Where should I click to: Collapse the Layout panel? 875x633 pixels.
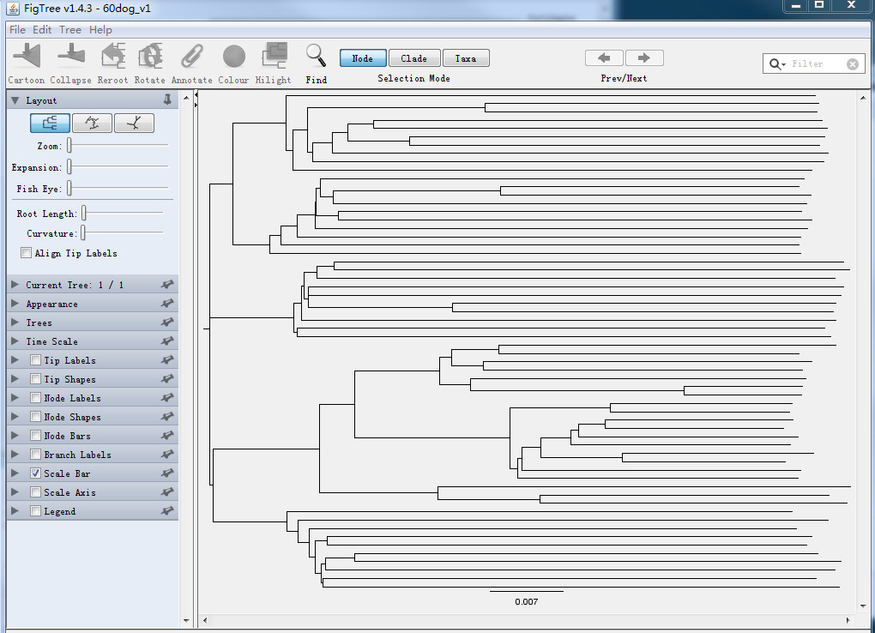15,100
